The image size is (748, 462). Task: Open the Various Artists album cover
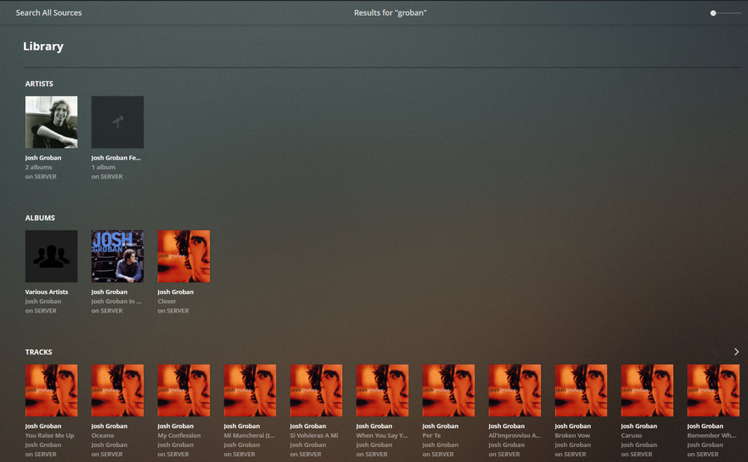click(x=52, y=256)
